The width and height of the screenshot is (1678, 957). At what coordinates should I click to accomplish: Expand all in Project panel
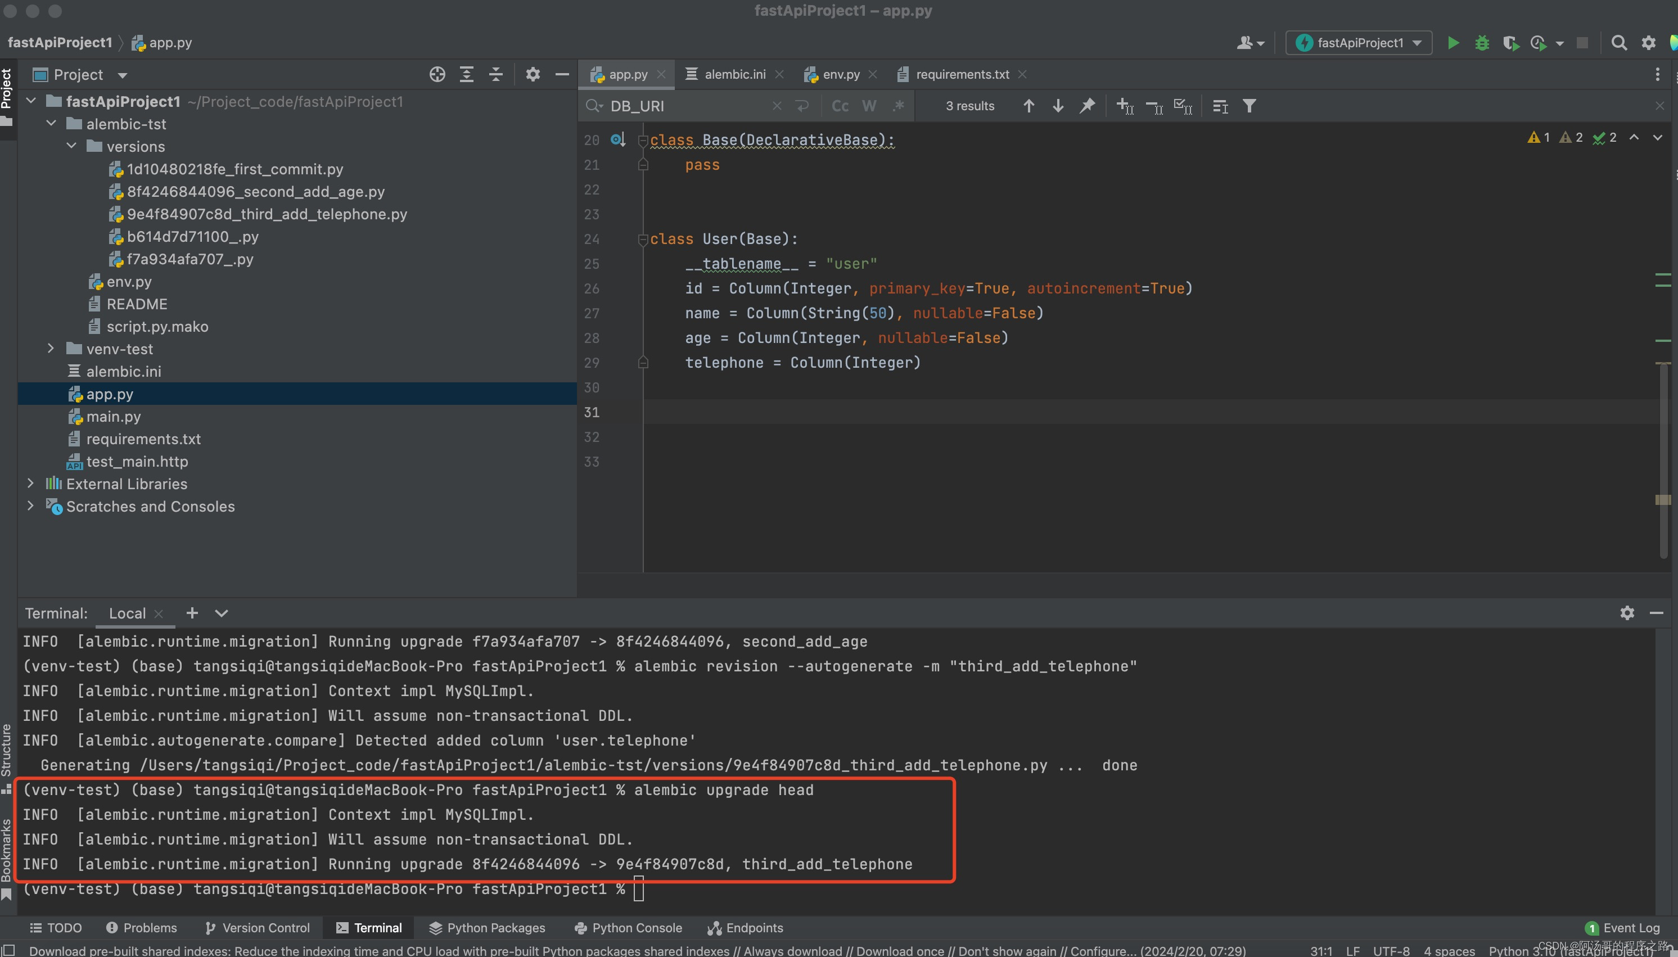[466, 74]
